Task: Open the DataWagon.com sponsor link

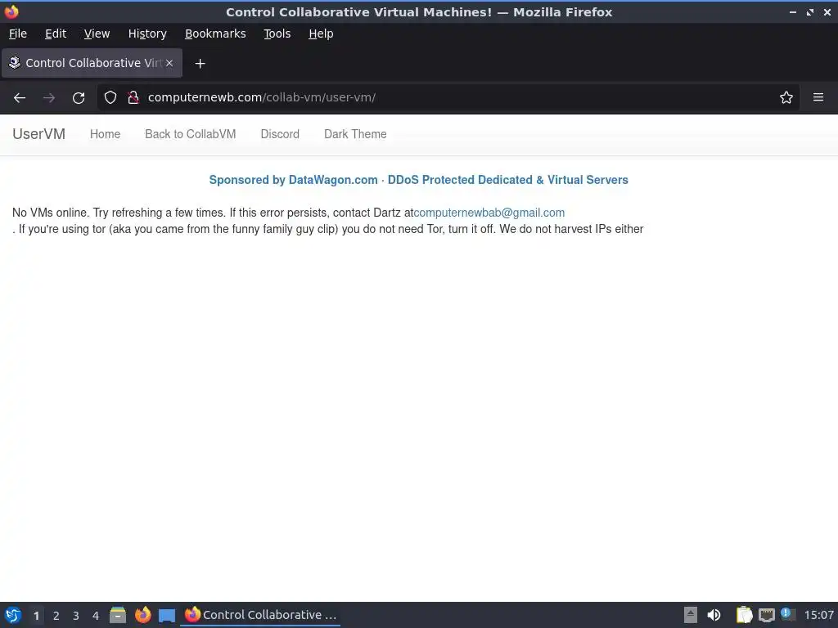Action: [x=418, y=180]
